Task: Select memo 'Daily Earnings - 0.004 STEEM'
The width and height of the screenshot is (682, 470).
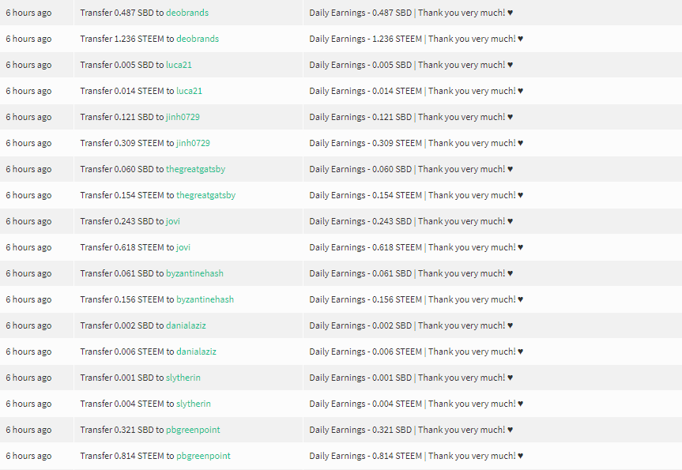Action: tap(366, 404)
